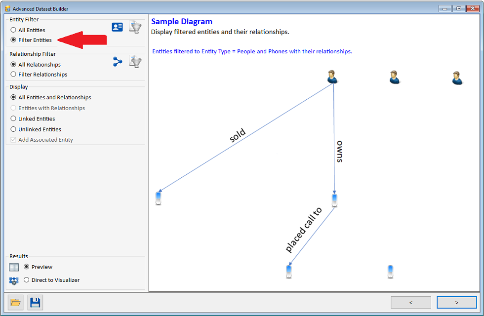Open the Entity Filter funnel icon
Image resolution: width=484 pixels, height=316 pixels.
pyautogui.click(x=135, y=27)
